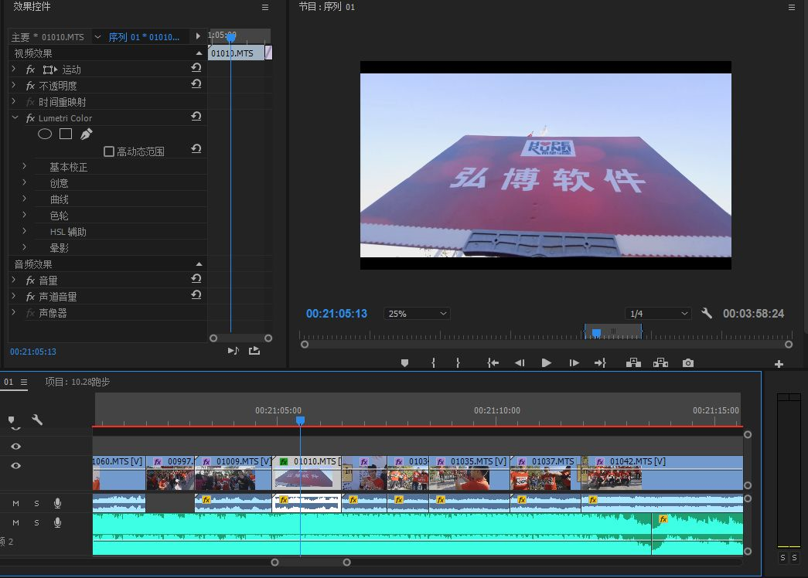Go to out point

point(600,363)
